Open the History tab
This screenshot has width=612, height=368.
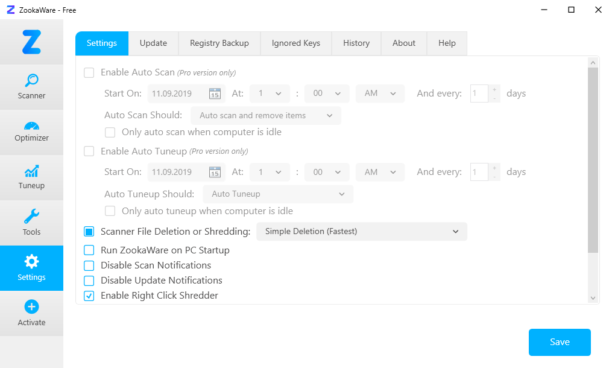[x=356, y=43]
